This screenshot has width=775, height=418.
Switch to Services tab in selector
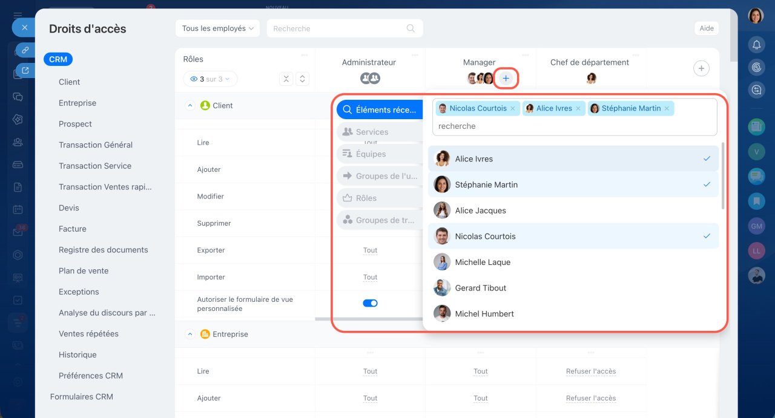pos(380,132)
